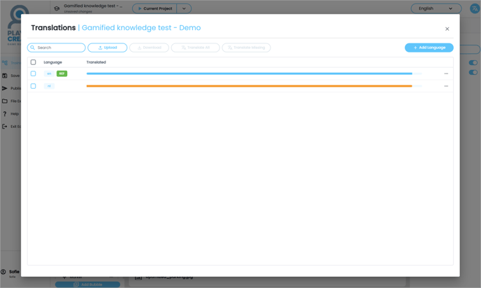Click the Translate Missing button
This screenshot has width=481, height=288.
[246, 48]
